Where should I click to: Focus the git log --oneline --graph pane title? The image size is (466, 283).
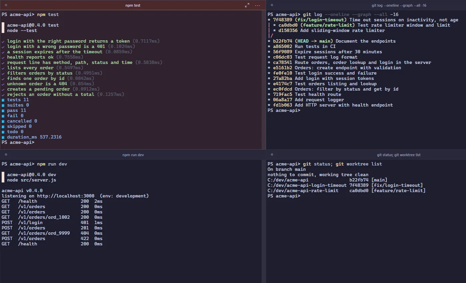click(399, 5)
